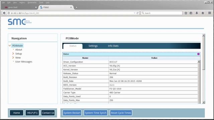Open the Tools menu
The height and width of the screenshot is (120, 214).
(41, 3)
